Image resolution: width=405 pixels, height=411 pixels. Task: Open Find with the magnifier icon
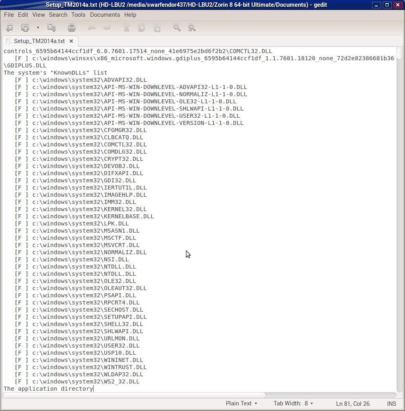click(177, 28)
